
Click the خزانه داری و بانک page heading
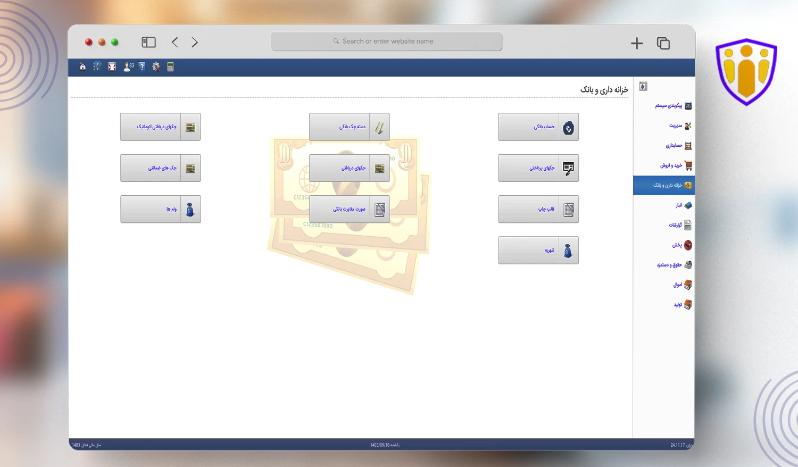tap(604, 89)
